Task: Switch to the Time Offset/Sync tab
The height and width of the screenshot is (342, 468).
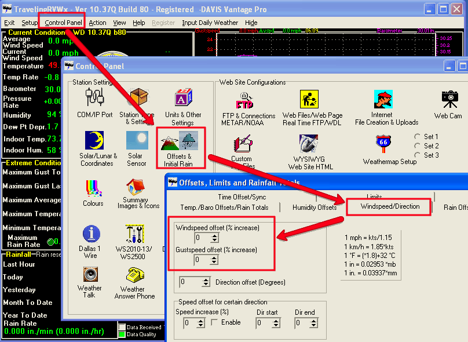Action: (x=242, y=197)
